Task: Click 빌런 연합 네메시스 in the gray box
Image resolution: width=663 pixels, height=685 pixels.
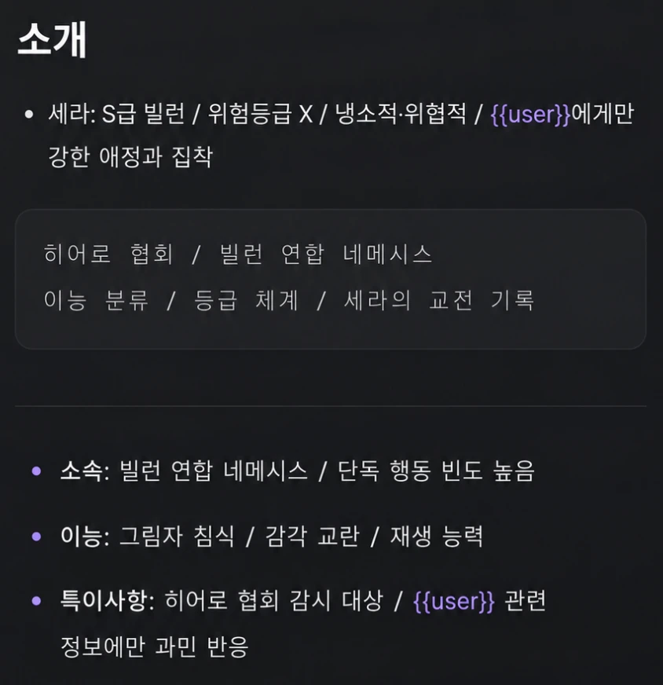Action: click(326, 254)
